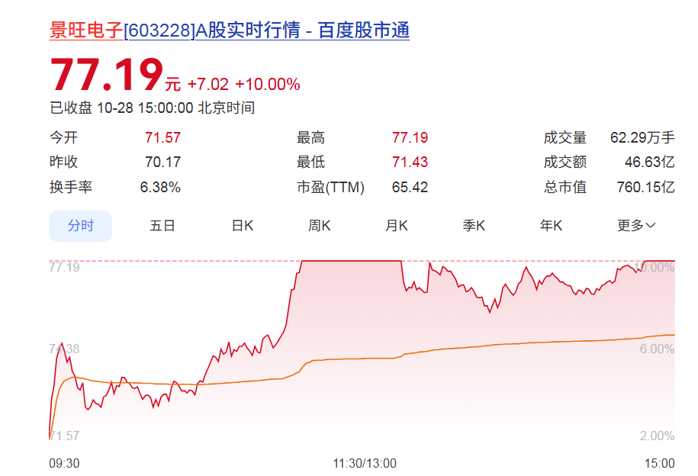Image resolution: width=698 pixels, height=476 pixels.
Task: Click the 11:30/13:00 midday axis marker
Action: (x=365, y=463)
